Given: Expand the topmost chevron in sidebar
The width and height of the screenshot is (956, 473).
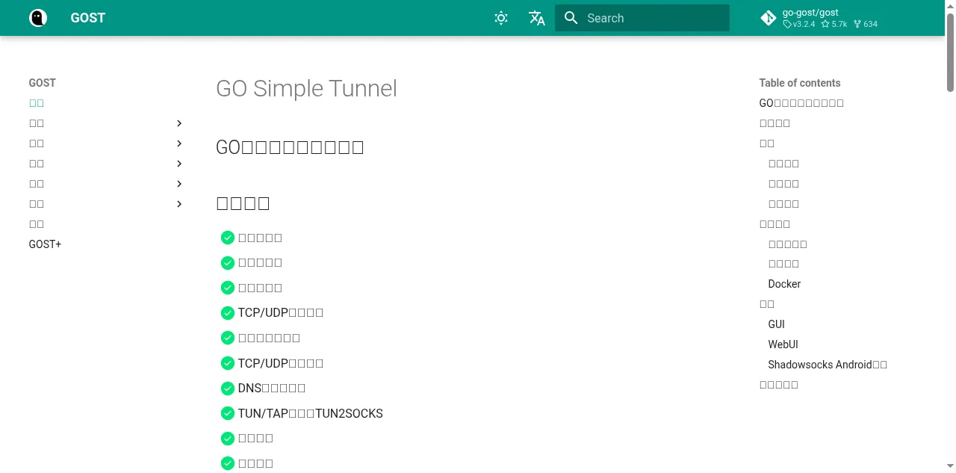Looking at the screenshot, I should (179, 123).
